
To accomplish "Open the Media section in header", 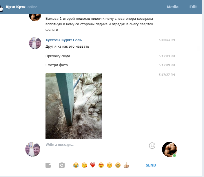I will [172, 7].
